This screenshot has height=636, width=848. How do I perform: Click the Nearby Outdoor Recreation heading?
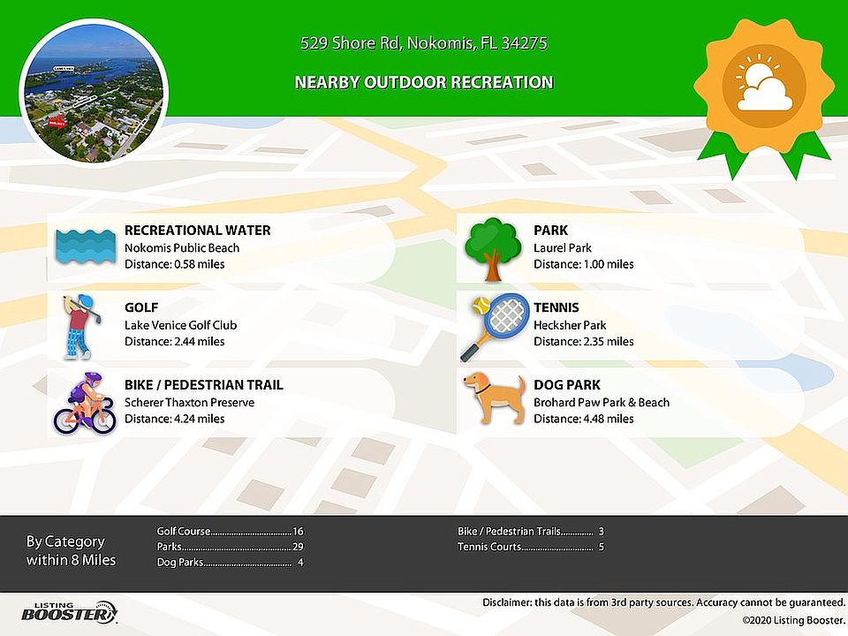[424, 83]
